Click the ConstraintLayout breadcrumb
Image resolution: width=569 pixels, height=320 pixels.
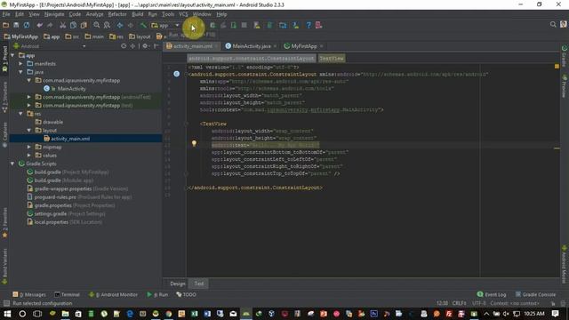pyautogui.click(x=251, y=59)
